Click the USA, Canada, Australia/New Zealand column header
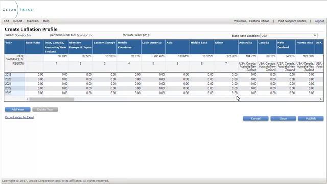 click(56, 47)
